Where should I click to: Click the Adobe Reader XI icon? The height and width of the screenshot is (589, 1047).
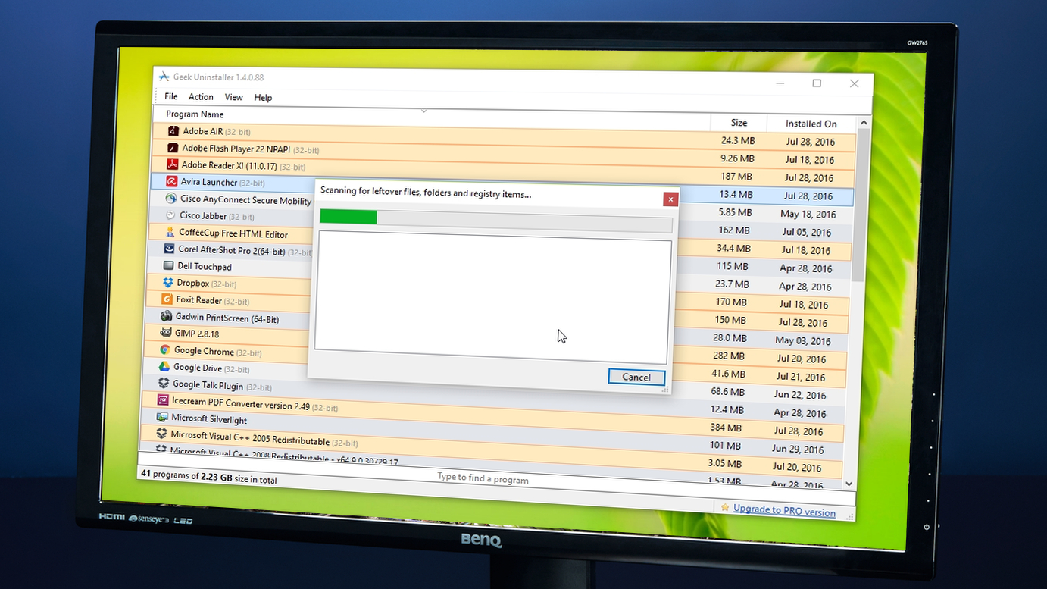172,164
